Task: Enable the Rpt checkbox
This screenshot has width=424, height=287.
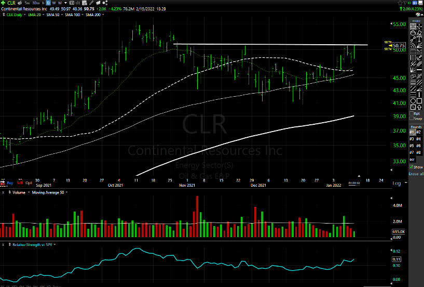Action: coord(412,113)
